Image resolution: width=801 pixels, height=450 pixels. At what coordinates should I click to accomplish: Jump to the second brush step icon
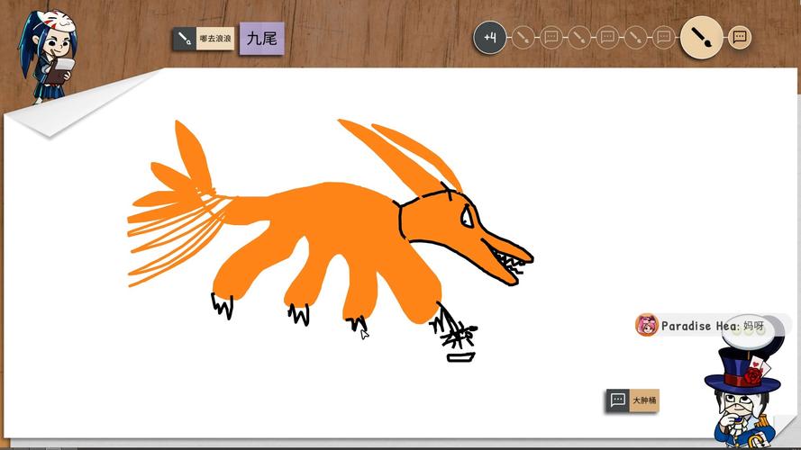(579, 38)
